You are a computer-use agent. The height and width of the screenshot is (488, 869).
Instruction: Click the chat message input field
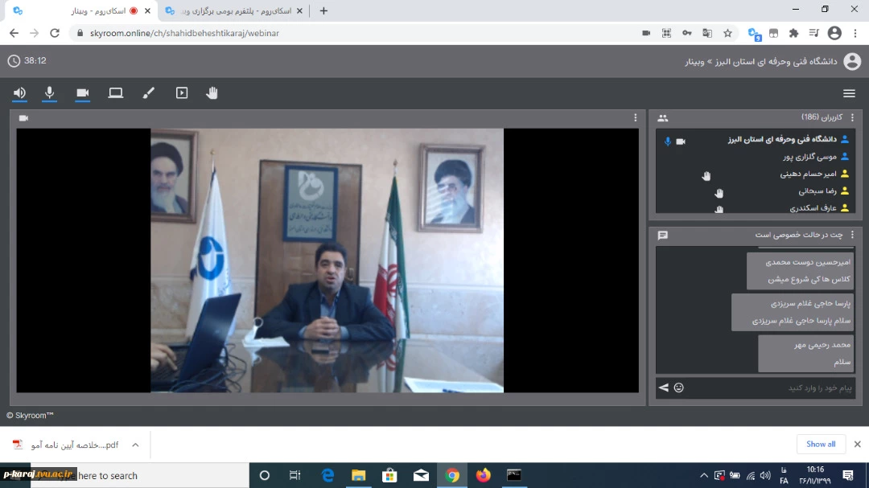pos(770,388)
